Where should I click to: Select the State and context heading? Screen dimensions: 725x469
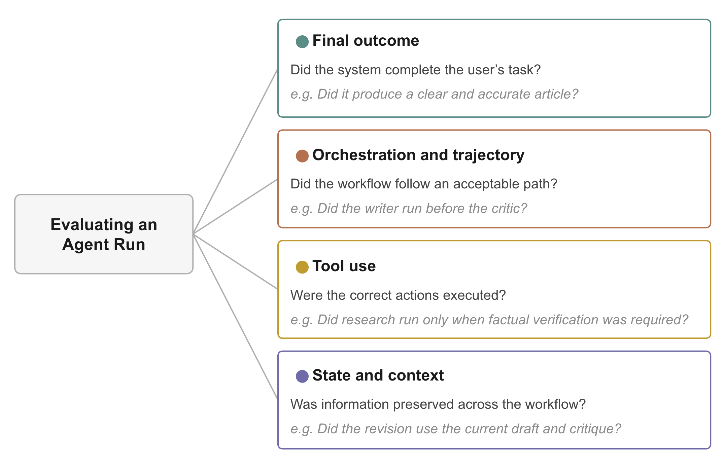point(378,375)
